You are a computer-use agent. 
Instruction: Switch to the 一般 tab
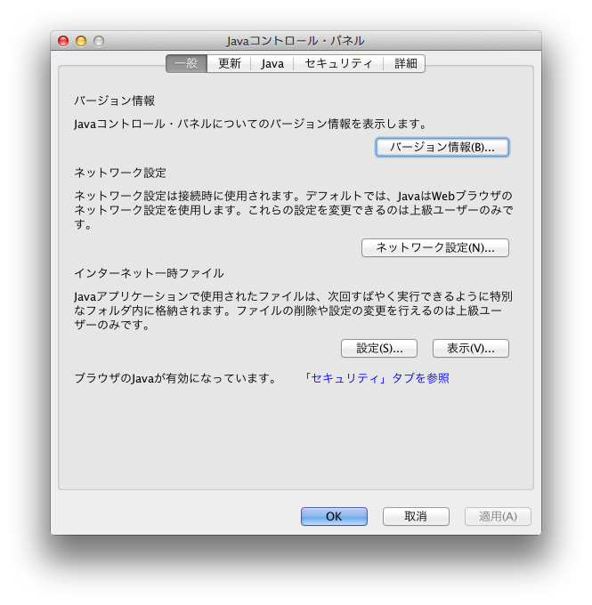pos(187,63)
